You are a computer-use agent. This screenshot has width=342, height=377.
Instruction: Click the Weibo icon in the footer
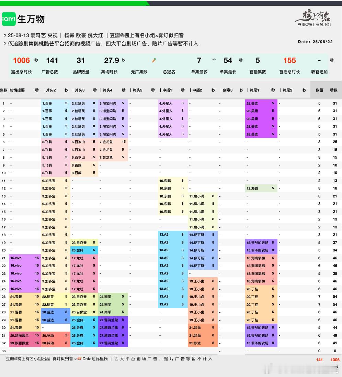(79, 359)
